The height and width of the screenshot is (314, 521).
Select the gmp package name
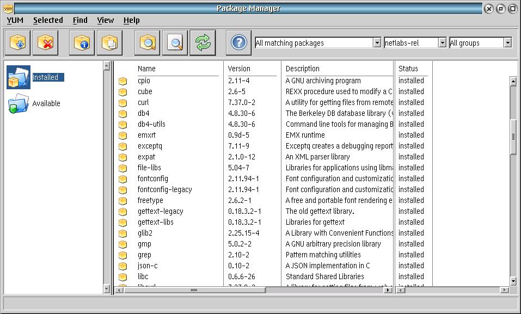click(144, 244)
